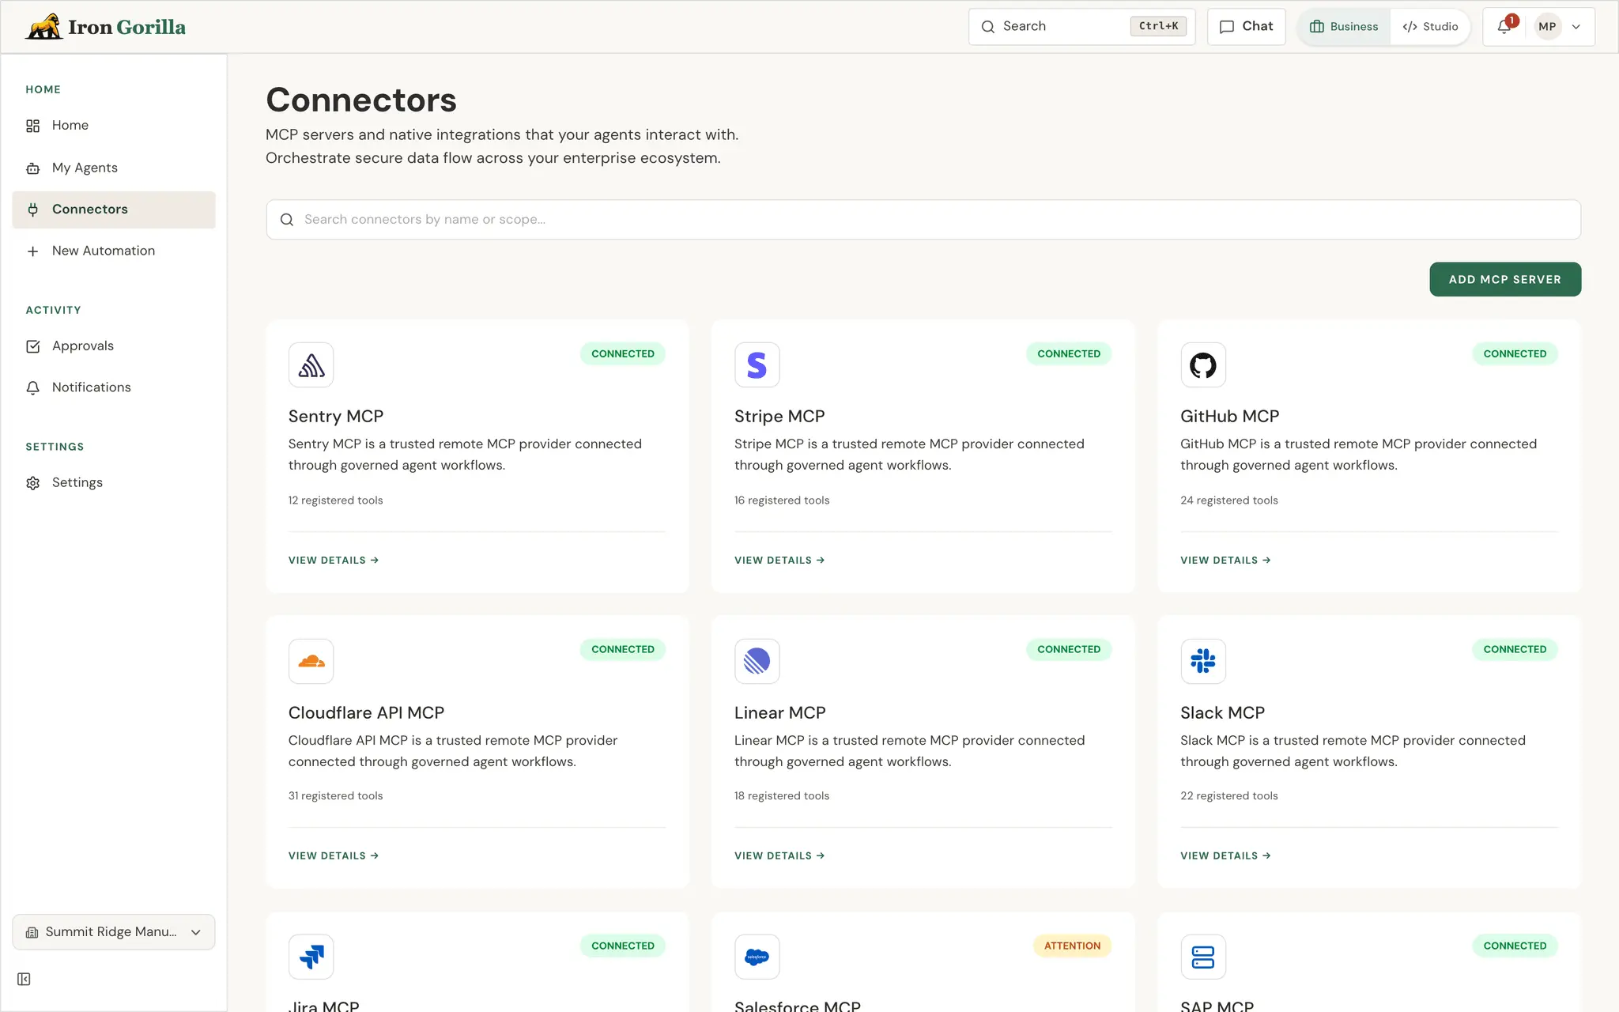The width and height of the screenshot is (1619, 1012).
Task: Click the Stripe MCP logo icon
Action: 757,365
